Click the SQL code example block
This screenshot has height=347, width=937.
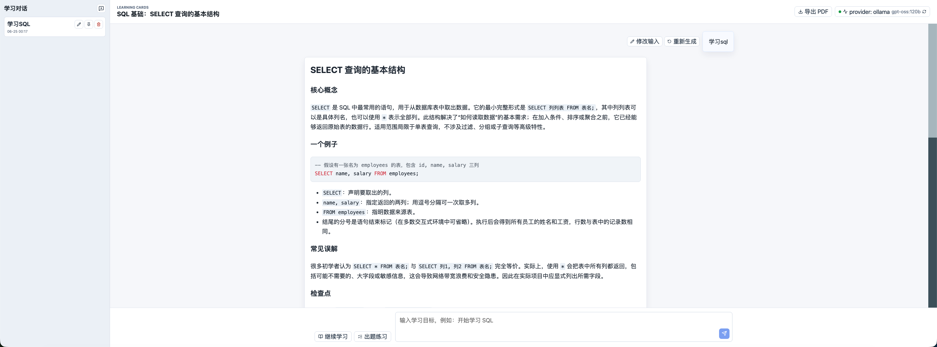[x=475, y=169]
